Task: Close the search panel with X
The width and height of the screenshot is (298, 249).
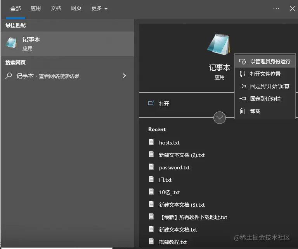Action: click(293, 9)
